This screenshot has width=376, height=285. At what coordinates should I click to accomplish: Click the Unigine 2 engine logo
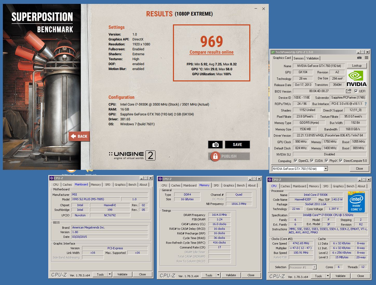pos(132,155)
